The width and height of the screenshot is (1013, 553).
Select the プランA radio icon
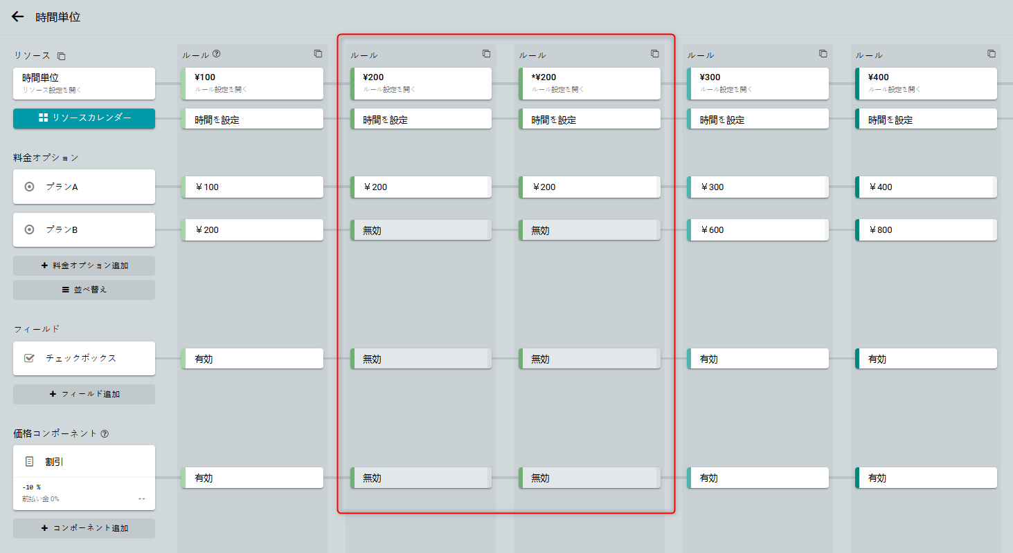(29, 187)
